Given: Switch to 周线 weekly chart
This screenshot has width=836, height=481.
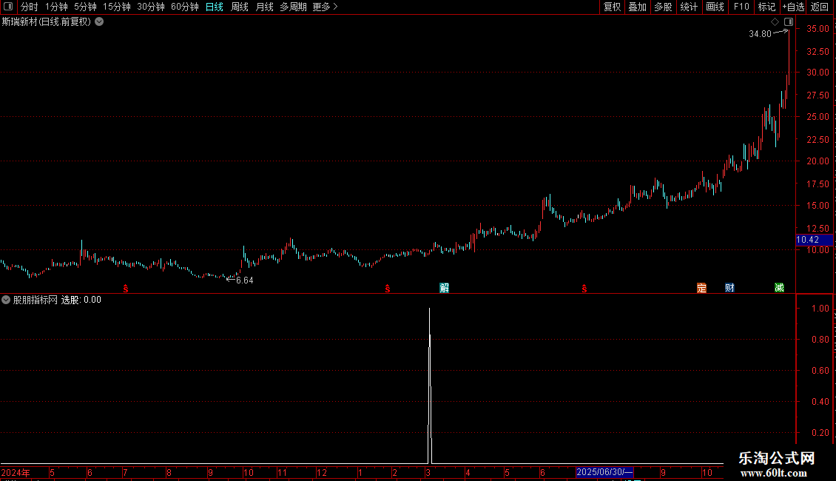Looking at the screenshot, I should pyautogui.click(x=240, y=7).
